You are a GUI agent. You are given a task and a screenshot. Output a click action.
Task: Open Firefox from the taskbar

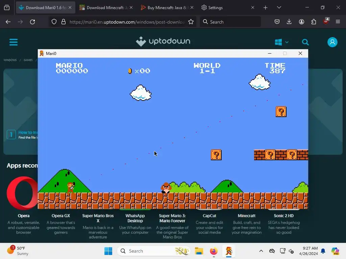coord(214,251)
